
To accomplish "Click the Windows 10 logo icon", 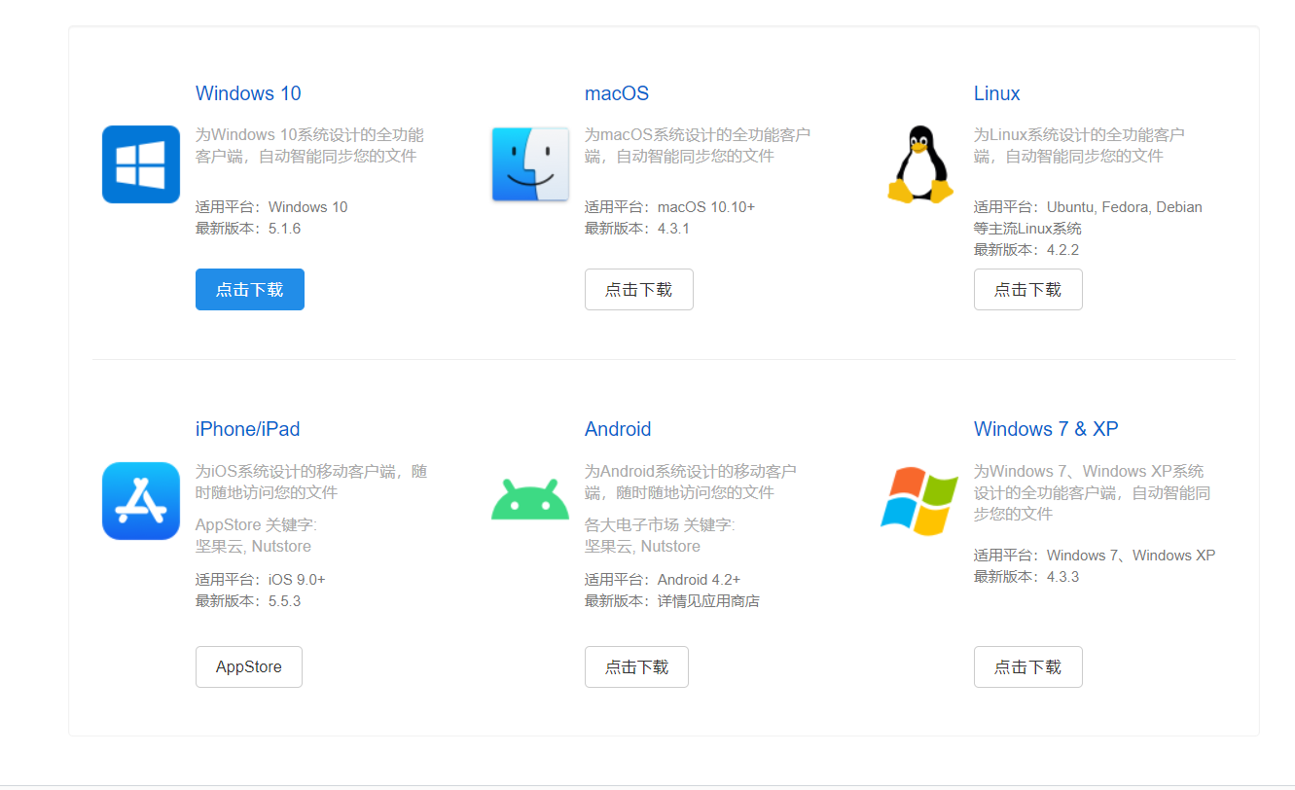I will (x=140, y=163).
